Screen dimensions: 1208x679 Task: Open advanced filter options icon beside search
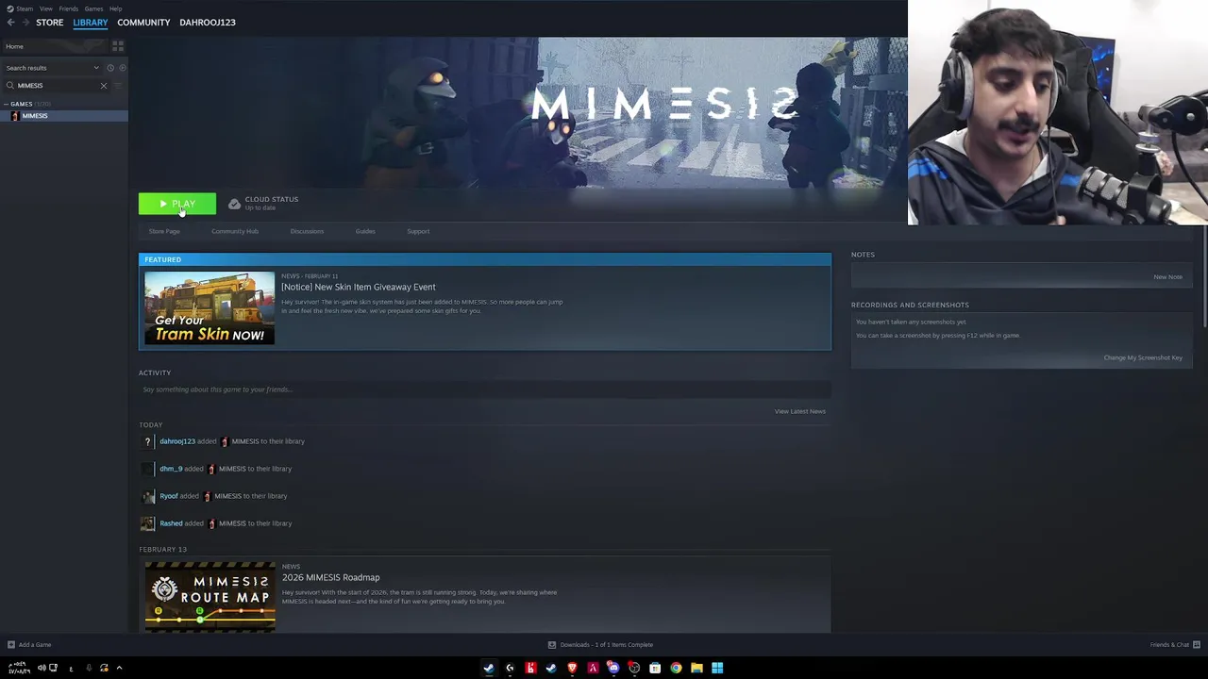[x=119, y=85]
